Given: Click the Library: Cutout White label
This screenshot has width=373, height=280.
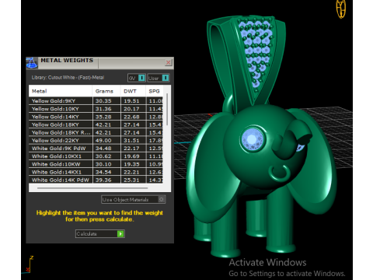Looking at the screenshot, I should (x=68, y=78).
